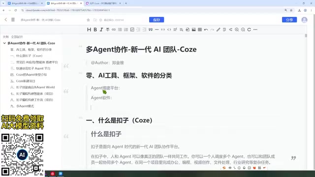Zoom out with the magnifier minus icon
315x177 pixels.
243,29
